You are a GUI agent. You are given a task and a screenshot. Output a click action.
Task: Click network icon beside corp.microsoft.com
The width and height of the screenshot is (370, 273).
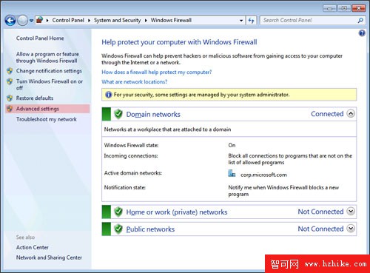232,173
